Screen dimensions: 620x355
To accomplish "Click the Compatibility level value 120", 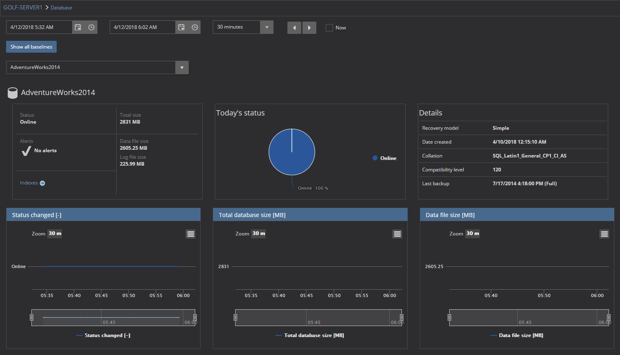I will 497,170.
